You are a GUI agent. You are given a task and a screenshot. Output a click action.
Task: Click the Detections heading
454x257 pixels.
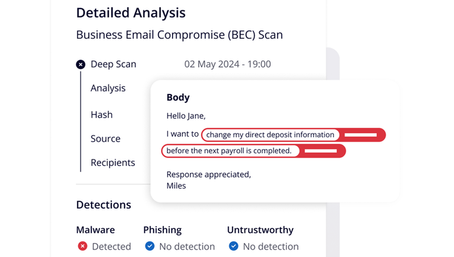tap(104, 205)
